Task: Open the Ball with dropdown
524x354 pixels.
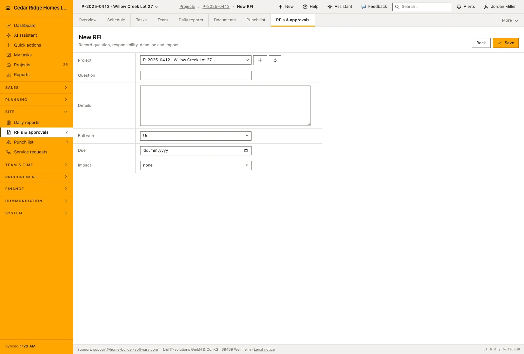Action: coord(196,136)
